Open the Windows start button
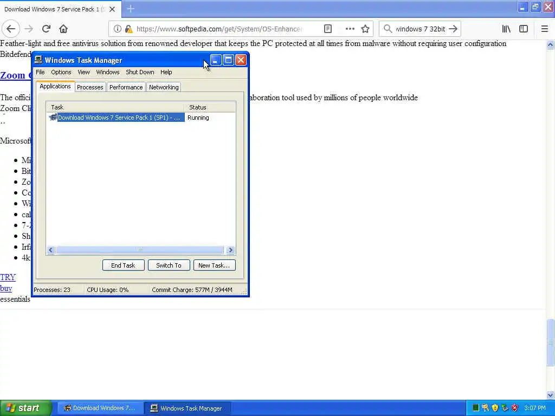The image size is (555, 416). point(26,408)
